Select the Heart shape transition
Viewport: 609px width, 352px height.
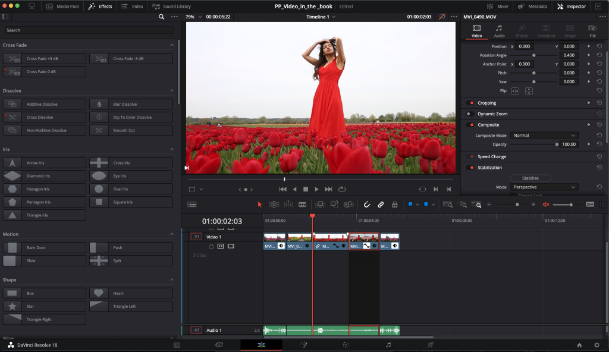(131, 293)
